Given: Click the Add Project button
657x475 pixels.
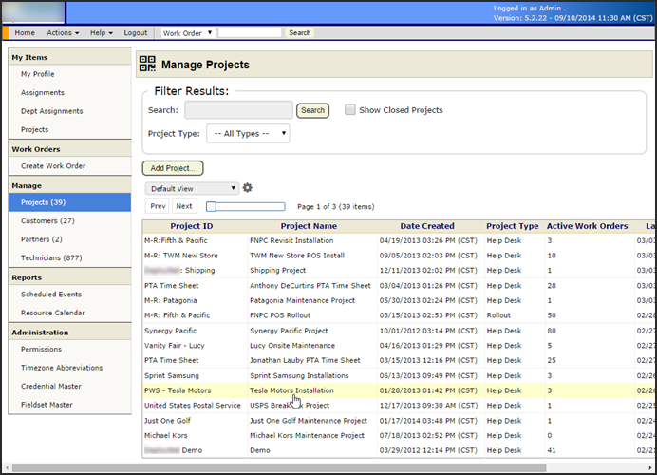Looking at the screenshot, I should 173,168.
